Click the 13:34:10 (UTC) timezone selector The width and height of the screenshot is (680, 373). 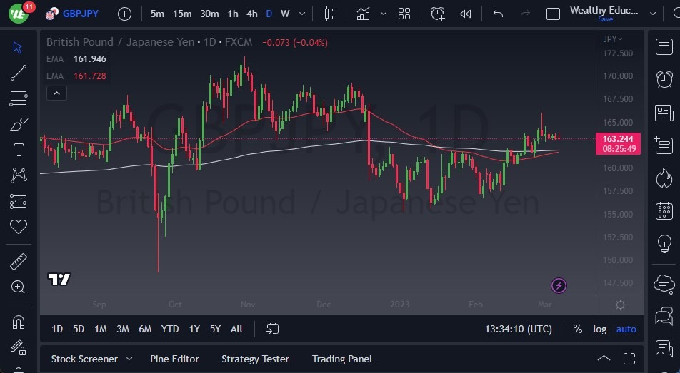[x=519, y=329]
